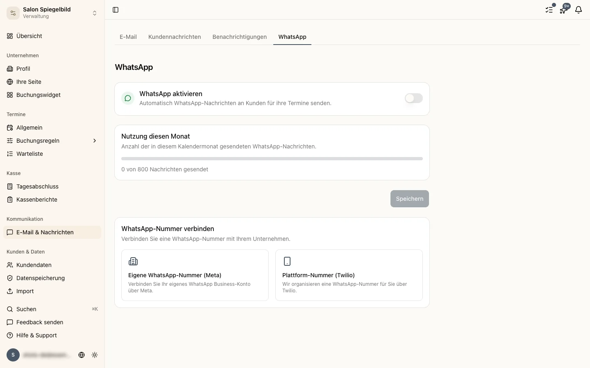This screenshot has height=368, width=590.
Task: Click the Meta building icon in card
Action: click(133, 261)
